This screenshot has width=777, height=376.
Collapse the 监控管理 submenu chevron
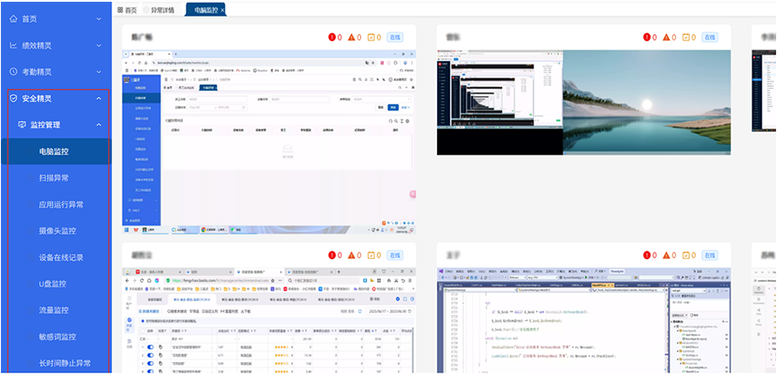99,125
